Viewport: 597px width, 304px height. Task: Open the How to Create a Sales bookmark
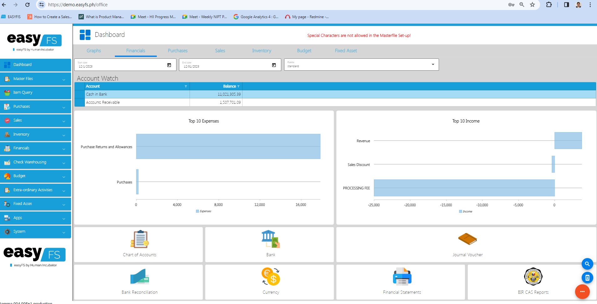tap(50, 17)
